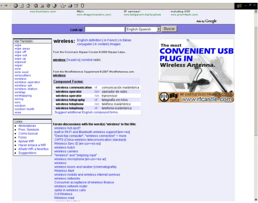This screenshot has height=203, width=258.
Task: Open the forward-history dropdown arrow
Action: coord(11,6)
